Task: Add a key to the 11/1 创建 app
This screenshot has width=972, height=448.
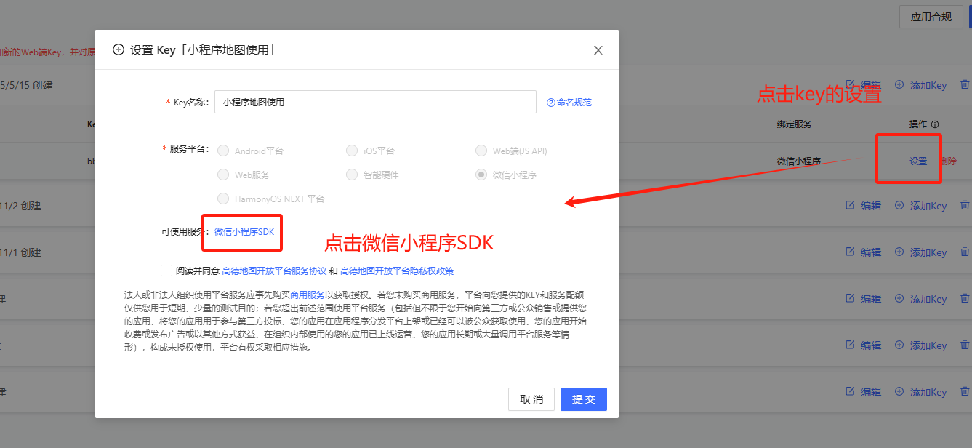Action: coord(920,252)
